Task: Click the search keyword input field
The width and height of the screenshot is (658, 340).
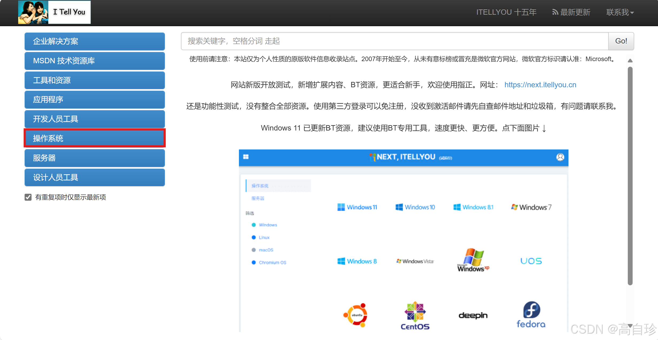Action: (394, 41)
